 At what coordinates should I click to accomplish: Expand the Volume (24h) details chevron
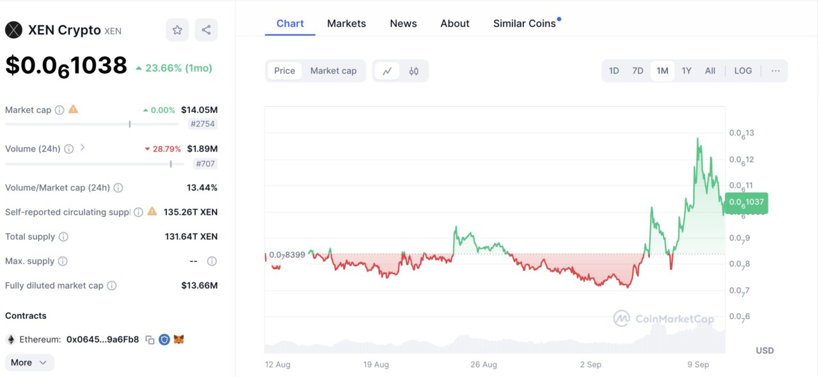[81, 148]
